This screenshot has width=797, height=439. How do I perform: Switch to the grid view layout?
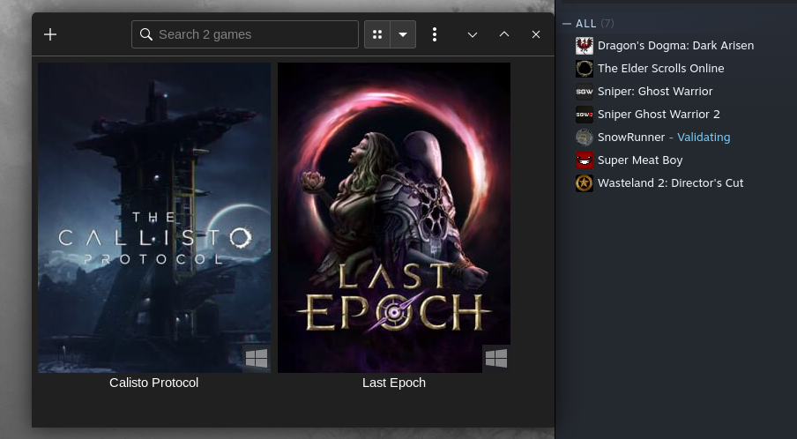click(x=377, y=34)
